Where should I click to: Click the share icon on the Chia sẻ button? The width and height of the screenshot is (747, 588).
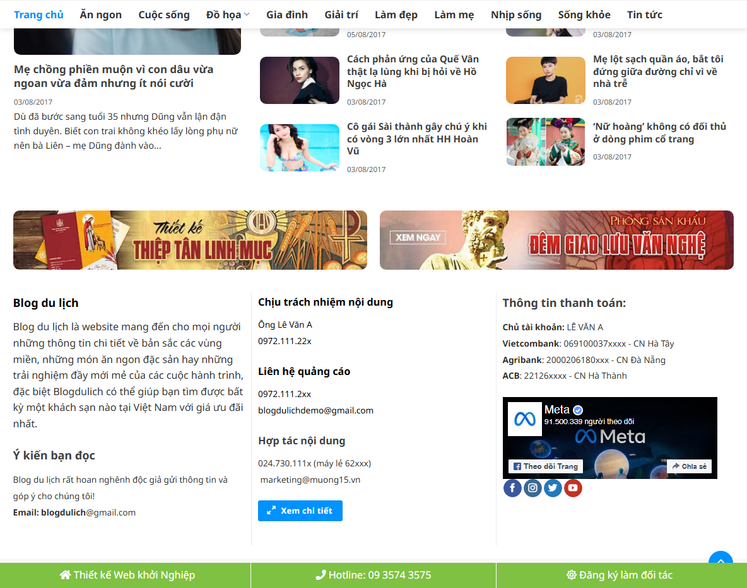click(x=676, y=466)
